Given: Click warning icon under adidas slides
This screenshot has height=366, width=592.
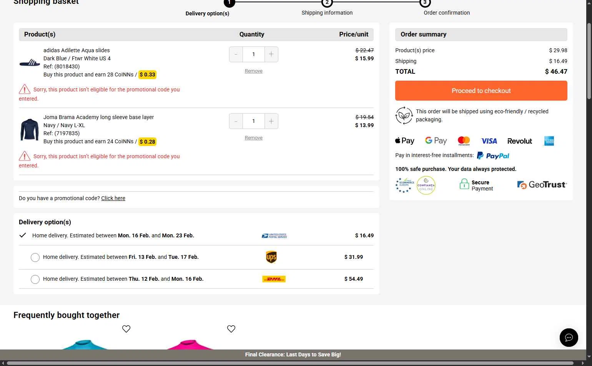Looking at the screenshot, I should pos(25,89).
